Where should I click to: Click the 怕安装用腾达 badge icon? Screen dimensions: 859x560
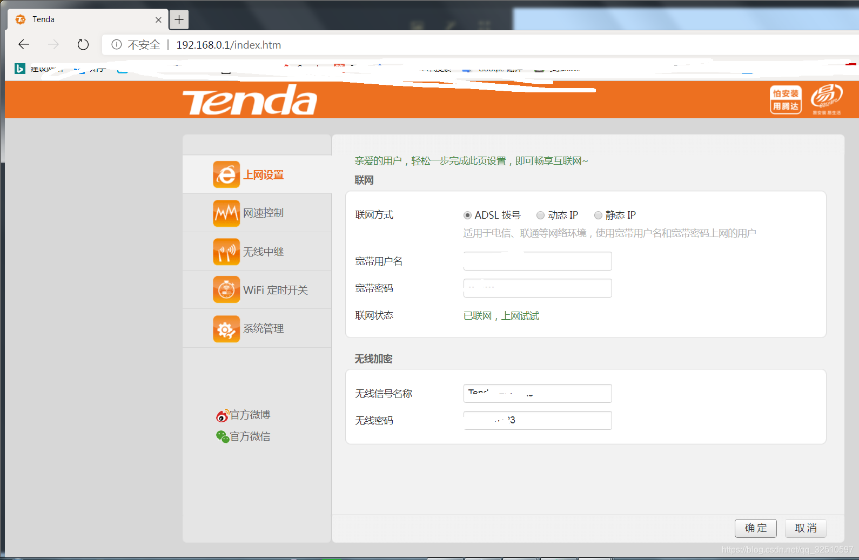[x=786, y=100]
